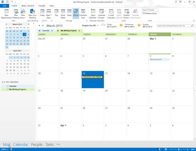Show the Next 7 Days

[49, 14]
